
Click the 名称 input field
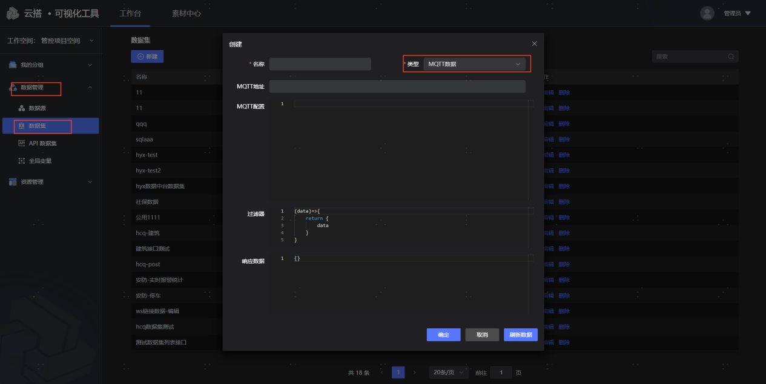pos(320,64)
